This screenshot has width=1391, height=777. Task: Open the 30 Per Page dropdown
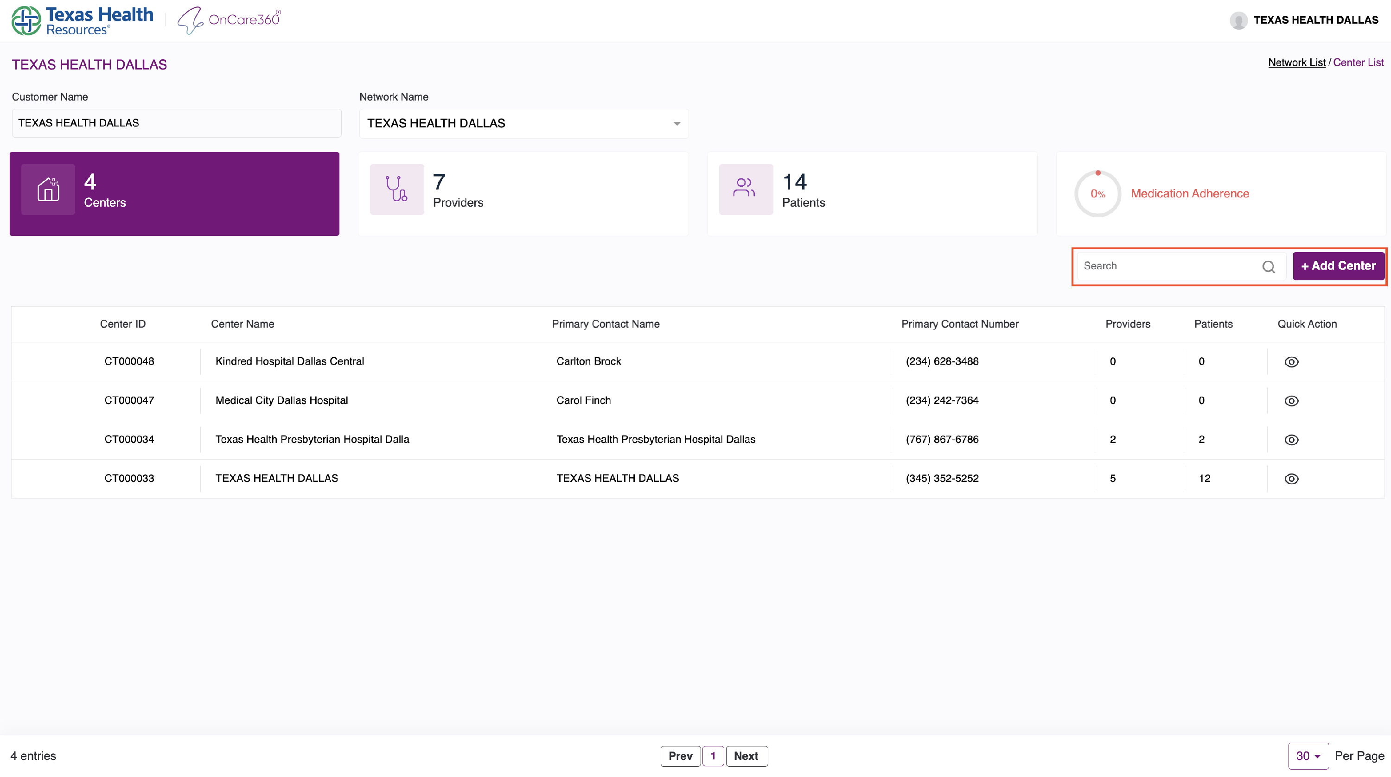coord(1308,756)
